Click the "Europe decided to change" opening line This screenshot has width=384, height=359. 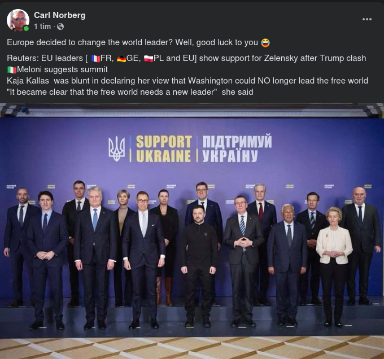click(x=138, y=42)
